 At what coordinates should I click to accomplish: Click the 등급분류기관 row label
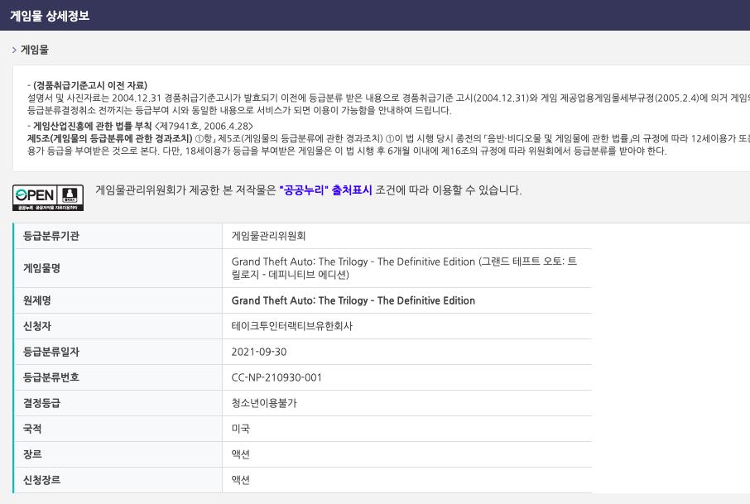pyautogui.click(x=51, y=236)
